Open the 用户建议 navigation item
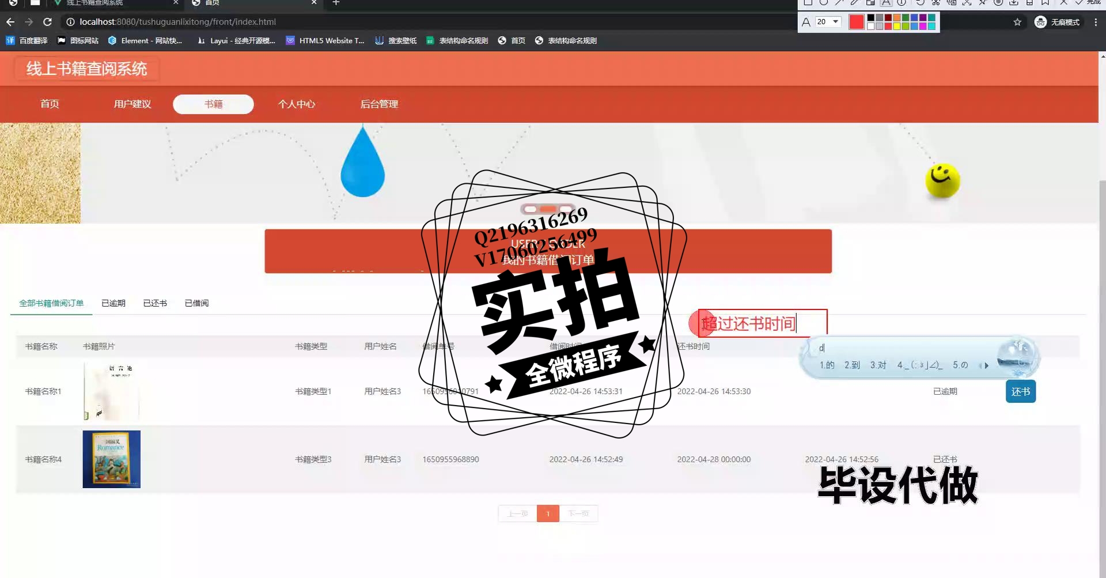Image resolution: width=1106 pixels, height=578 pixels. pyautogui.click(x=132, y=104)
